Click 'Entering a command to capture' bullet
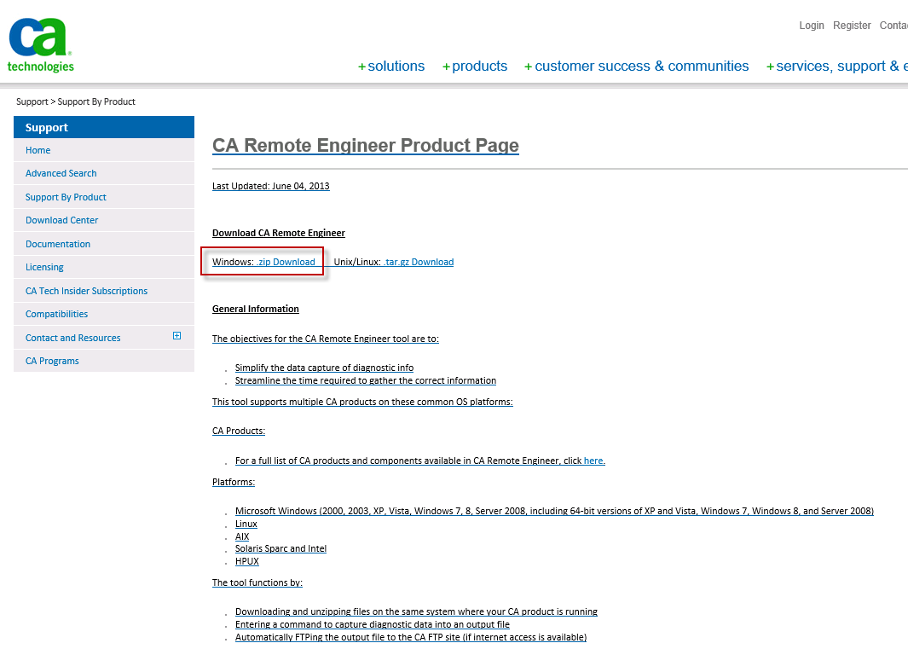 tap(373, 624)
